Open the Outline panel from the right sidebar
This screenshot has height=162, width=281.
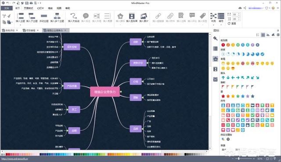(216, 48)
